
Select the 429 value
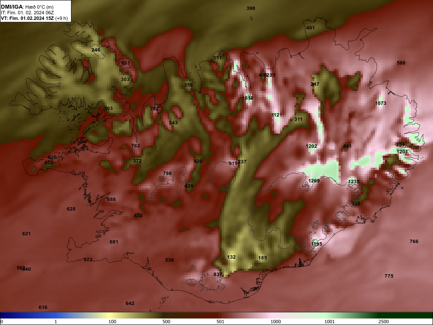point(189,186)
